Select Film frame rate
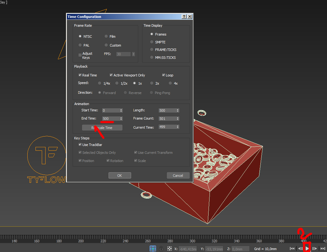This screenshot has width=327, height=252. coord(106,36)
